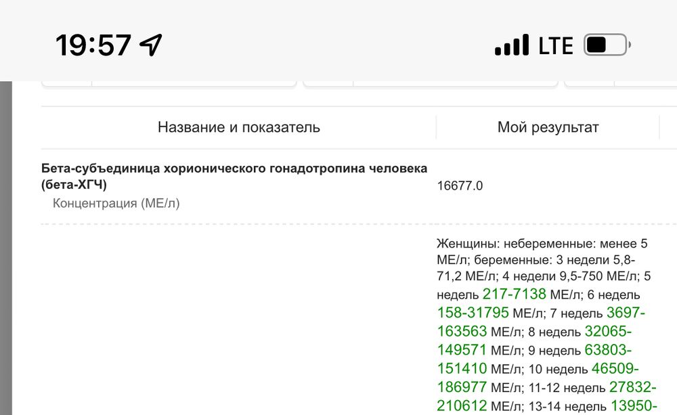Select the LTE network indicator
677x415 pixels.
[556, 45]
